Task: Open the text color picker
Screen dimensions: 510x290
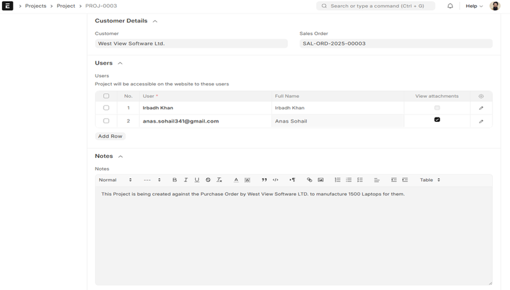Action: pyautogui.click(x=235, y=180)
